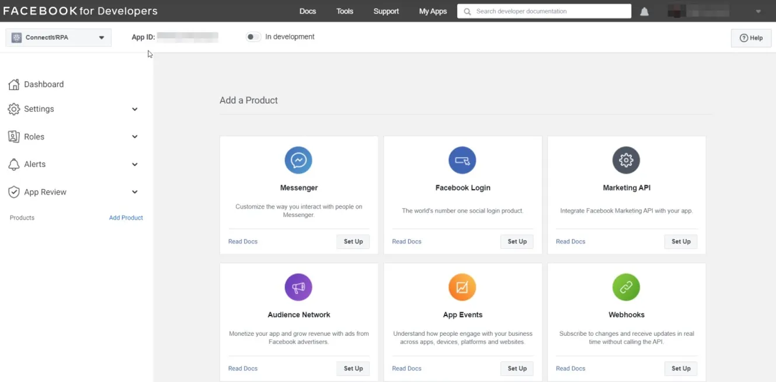Open My Apps in top navigation
The image size is (776, 382).
[433, 11]
